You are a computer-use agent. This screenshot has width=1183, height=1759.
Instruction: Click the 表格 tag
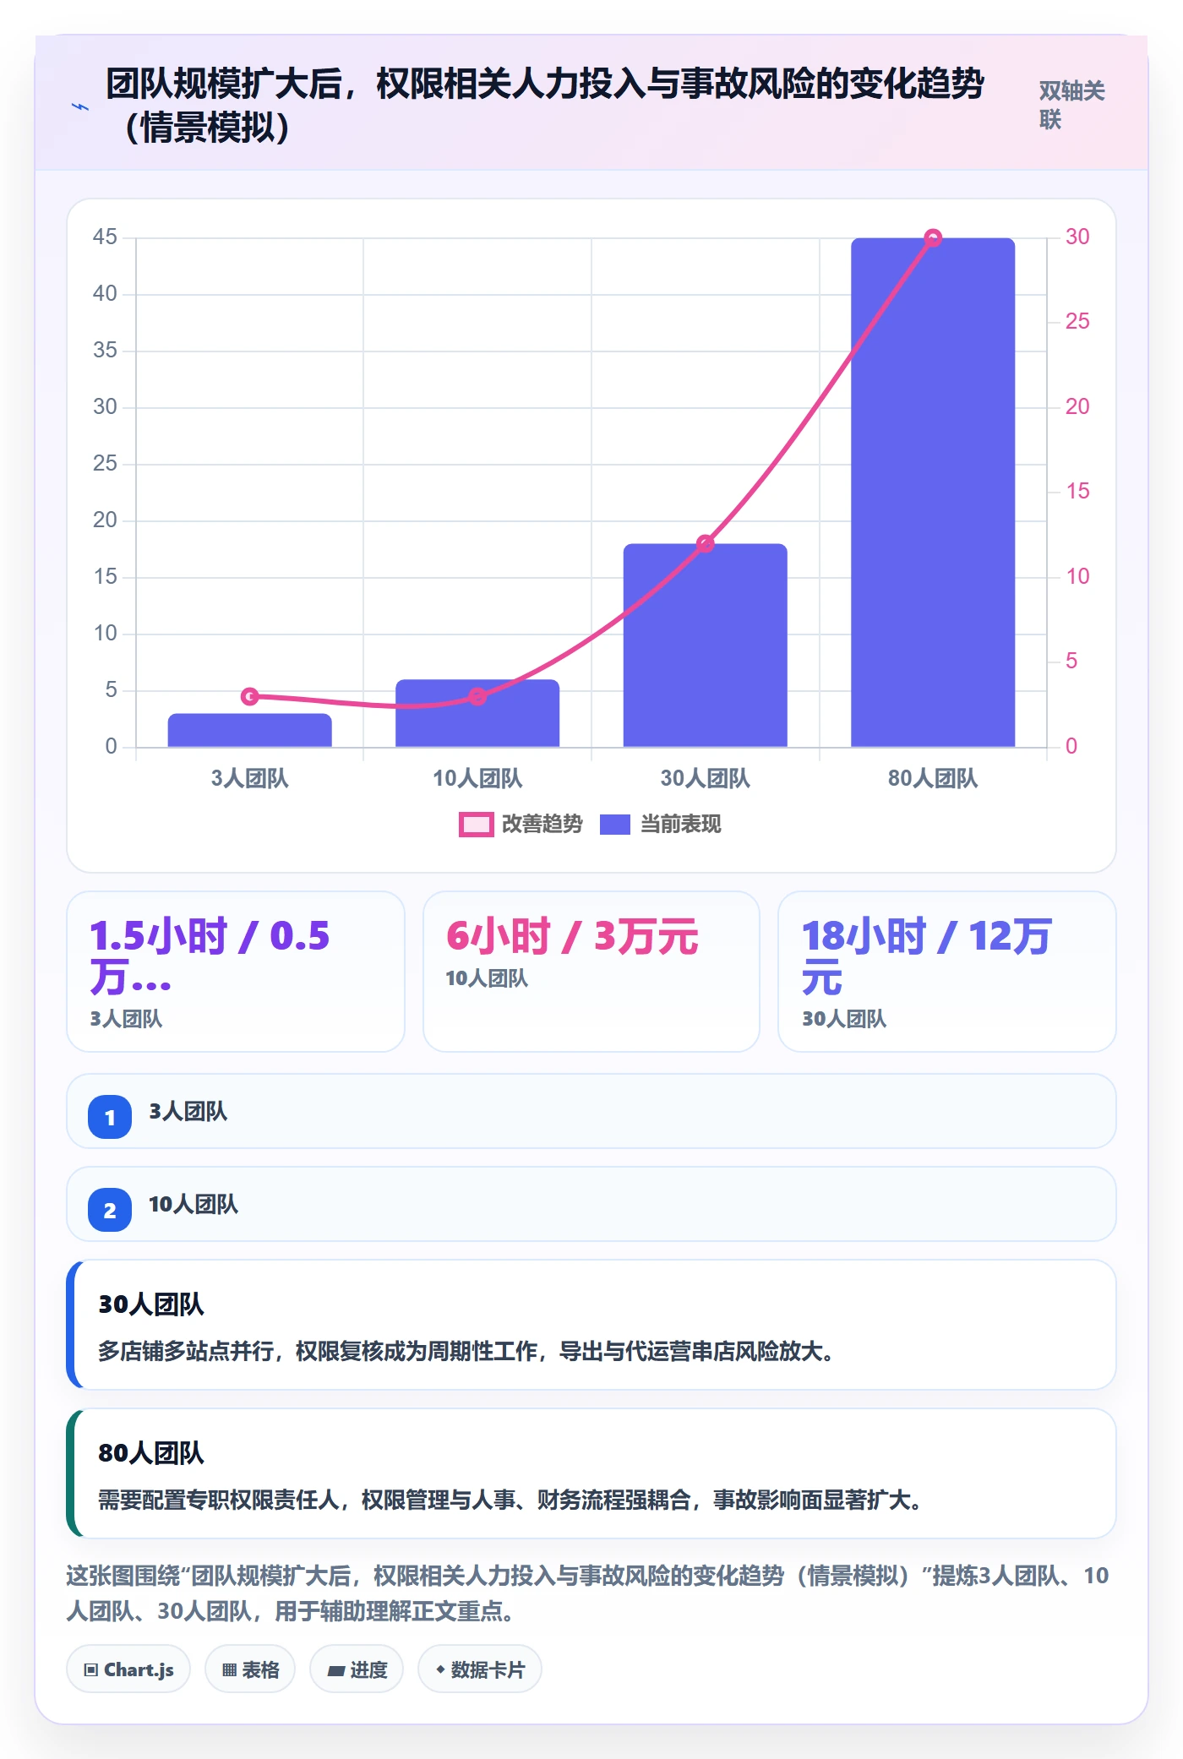point(250,1669)
